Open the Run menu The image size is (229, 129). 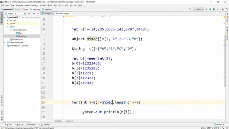pos(55,5)
